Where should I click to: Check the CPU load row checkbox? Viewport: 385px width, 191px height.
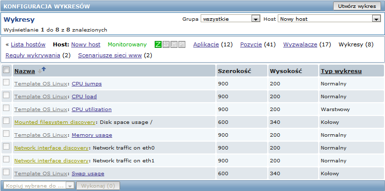[x=6, y=95]
